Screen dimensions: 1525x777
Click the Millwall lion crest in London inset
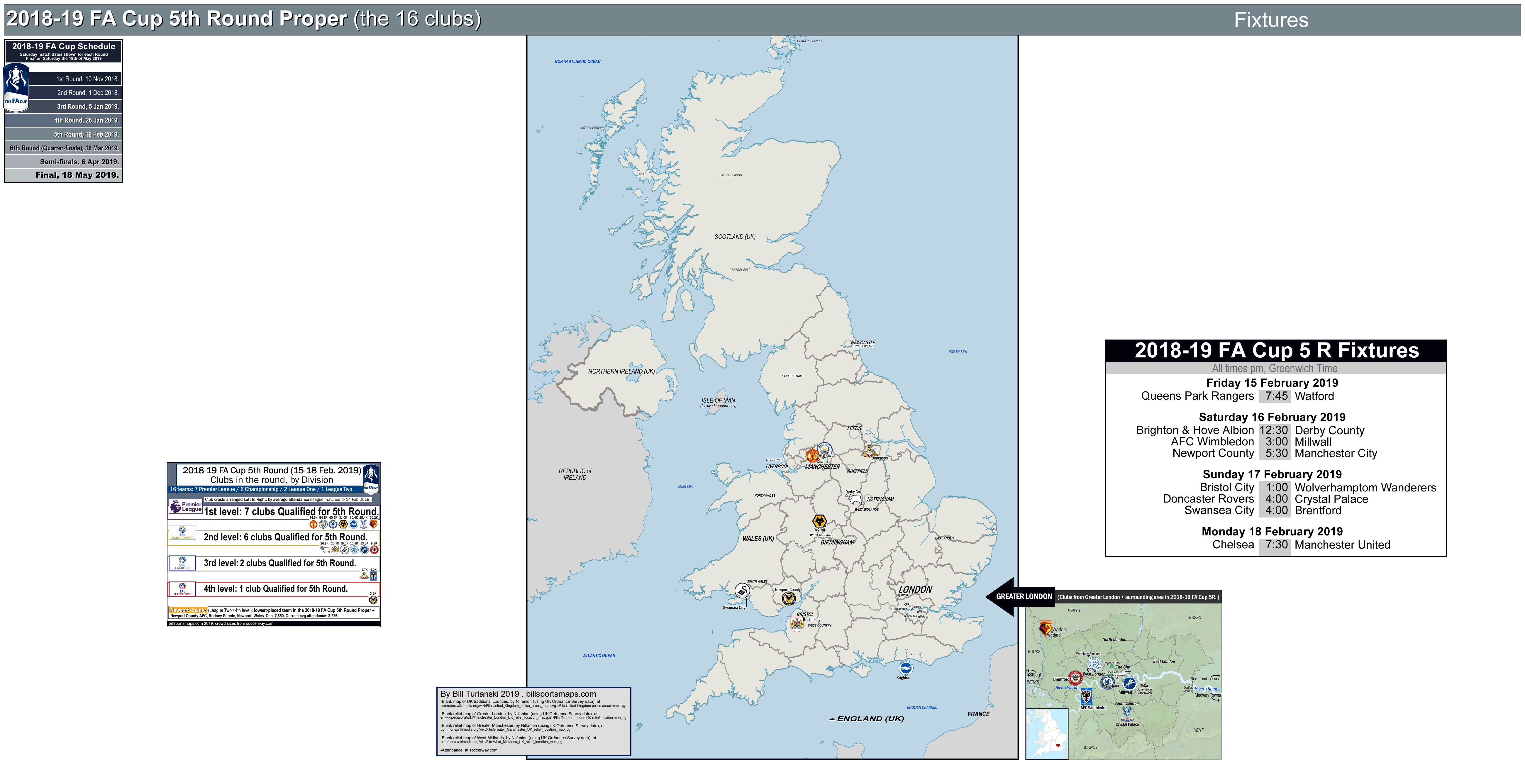tap(1129, 683)
